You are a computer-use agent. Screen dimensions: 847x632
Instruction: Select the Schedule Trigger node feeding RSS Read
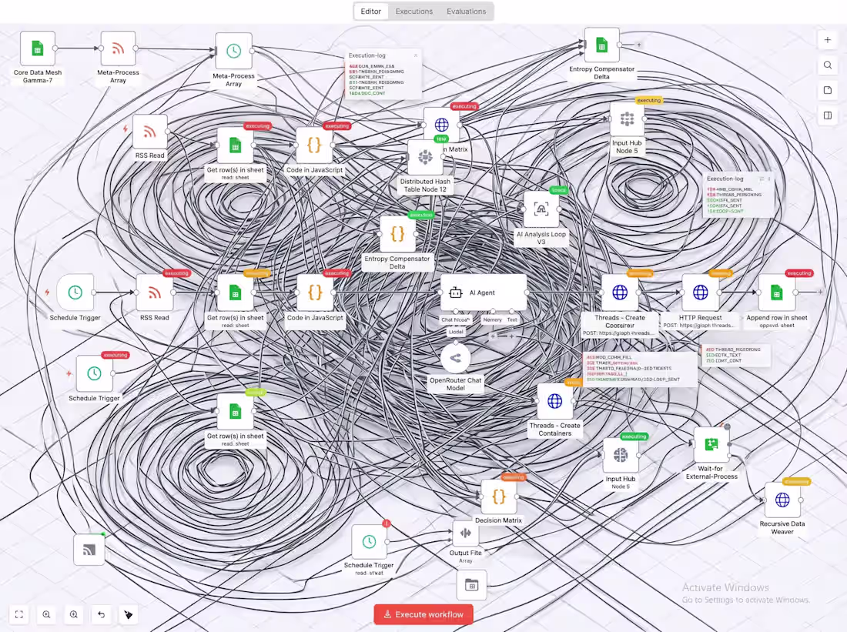pyautogui.click(x=75, y=293)
